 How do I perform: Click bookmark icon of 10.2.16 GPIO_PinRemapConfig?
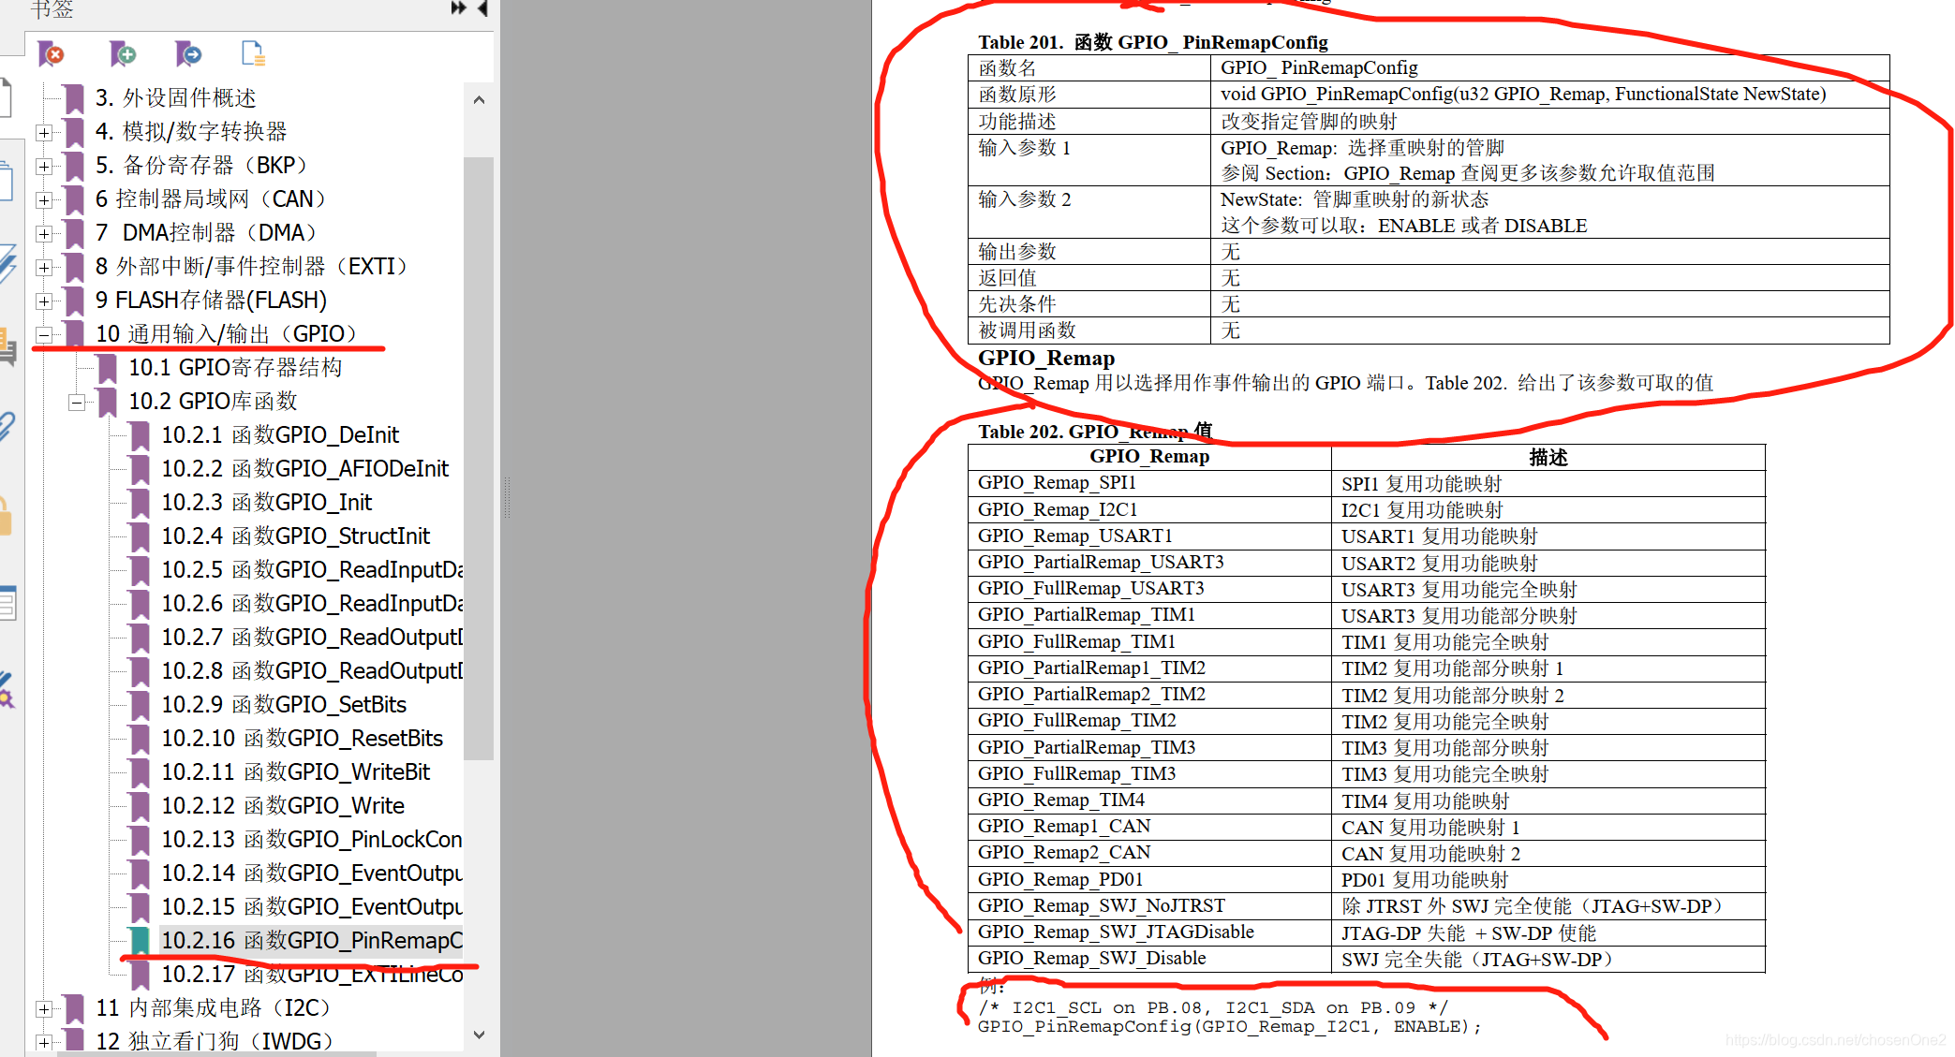tap(140, 940)
